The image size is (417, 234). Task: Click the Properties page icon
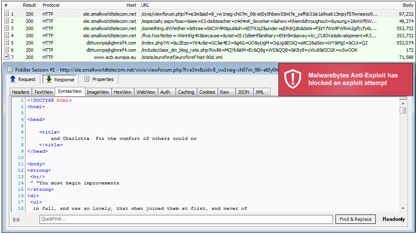point(87,79)
